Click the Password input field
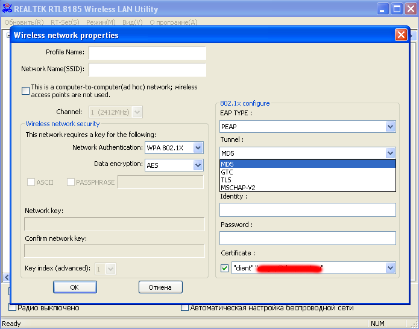Image resolution: width=419 pixels, height=329 pixels. point(307,238)
